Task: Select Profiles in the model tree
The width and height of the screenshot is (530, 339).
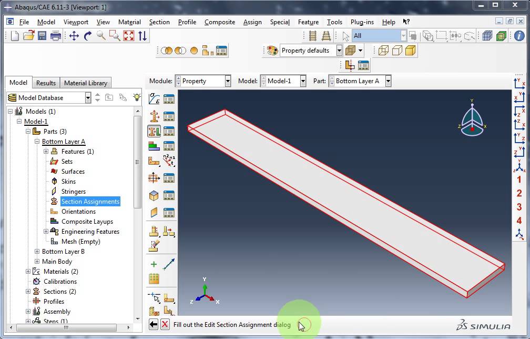Action: 54,302
